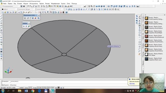Toggle ОРТО orthogonal mode
Image resolution: width=166 pixels, height=93 pixels.
(30, 88)
